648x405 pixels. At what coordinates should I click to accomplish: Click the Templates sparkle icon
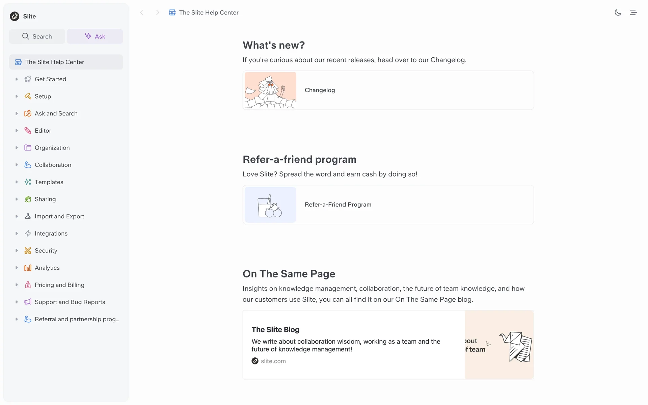pyautogui.click(x=28, y=182)
